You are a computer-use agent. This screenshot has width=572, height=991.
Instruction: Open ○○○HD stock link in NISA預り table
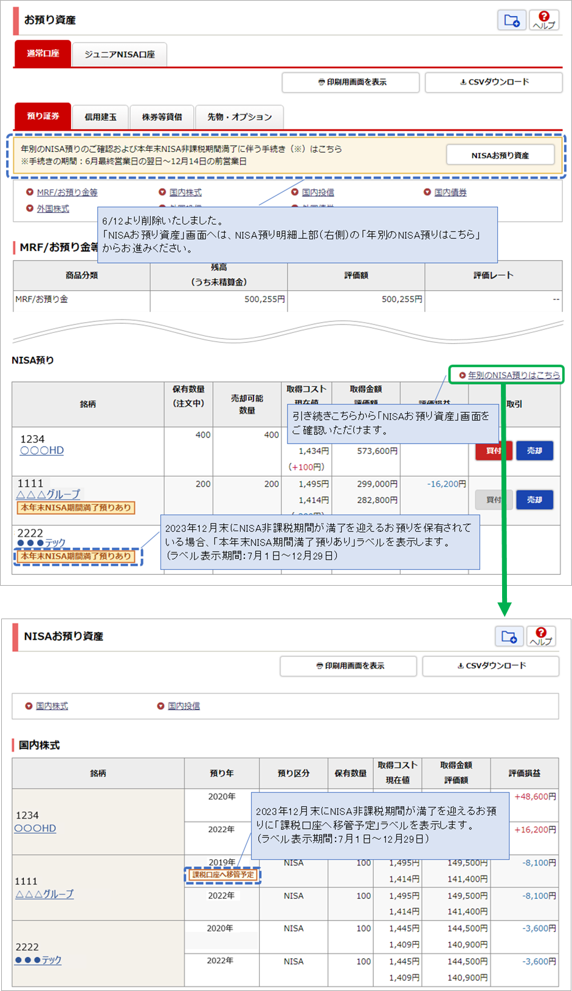(x=42, y=450)
